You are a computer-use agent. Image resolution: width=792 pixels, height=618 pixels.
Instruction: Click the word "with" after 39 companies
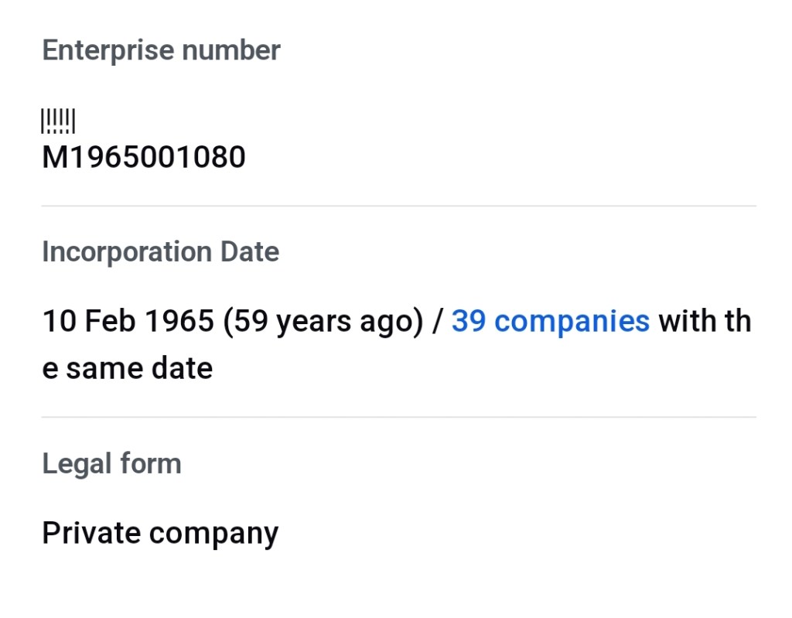click(687, 321)
